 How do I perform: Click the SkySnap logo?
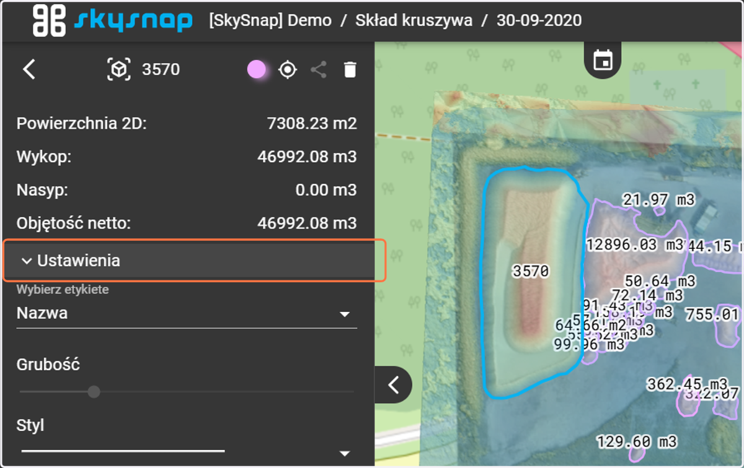tap(112, 20)
